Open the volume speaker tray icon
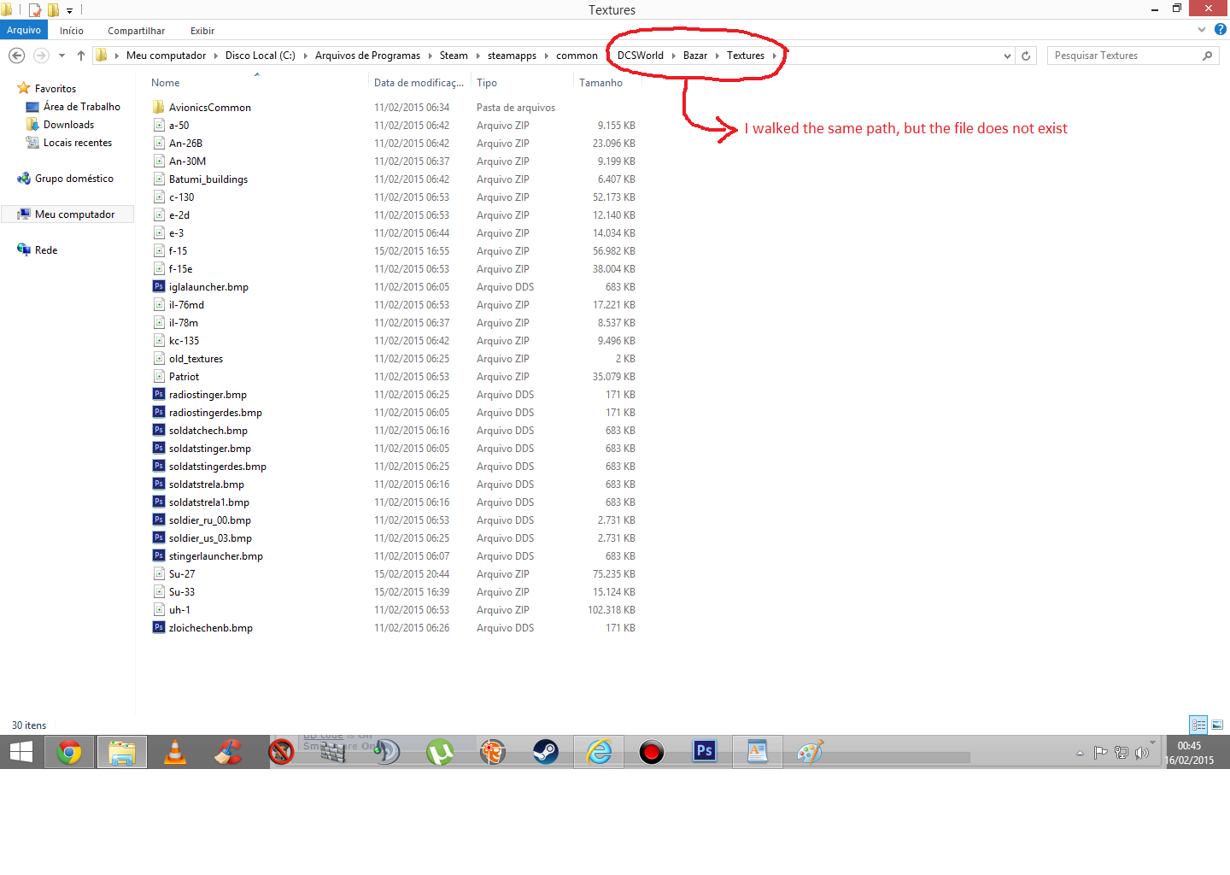The width and height of the screenshot is (1230, 875). (x=1141, y=753)
